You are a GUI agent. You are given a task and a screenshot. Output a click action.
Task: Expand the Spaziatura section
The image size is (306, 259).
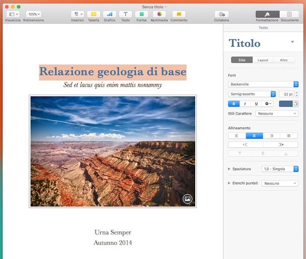pyautogui.click(x=229, y=169)
